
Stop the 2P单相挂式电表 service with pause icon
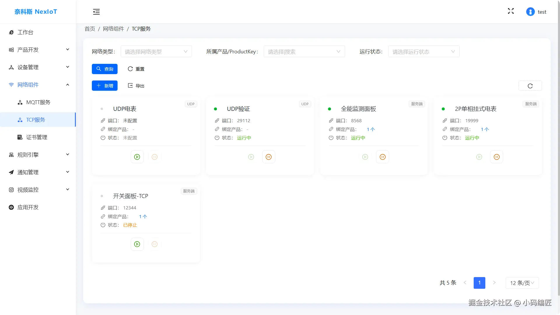click(496, 157)
